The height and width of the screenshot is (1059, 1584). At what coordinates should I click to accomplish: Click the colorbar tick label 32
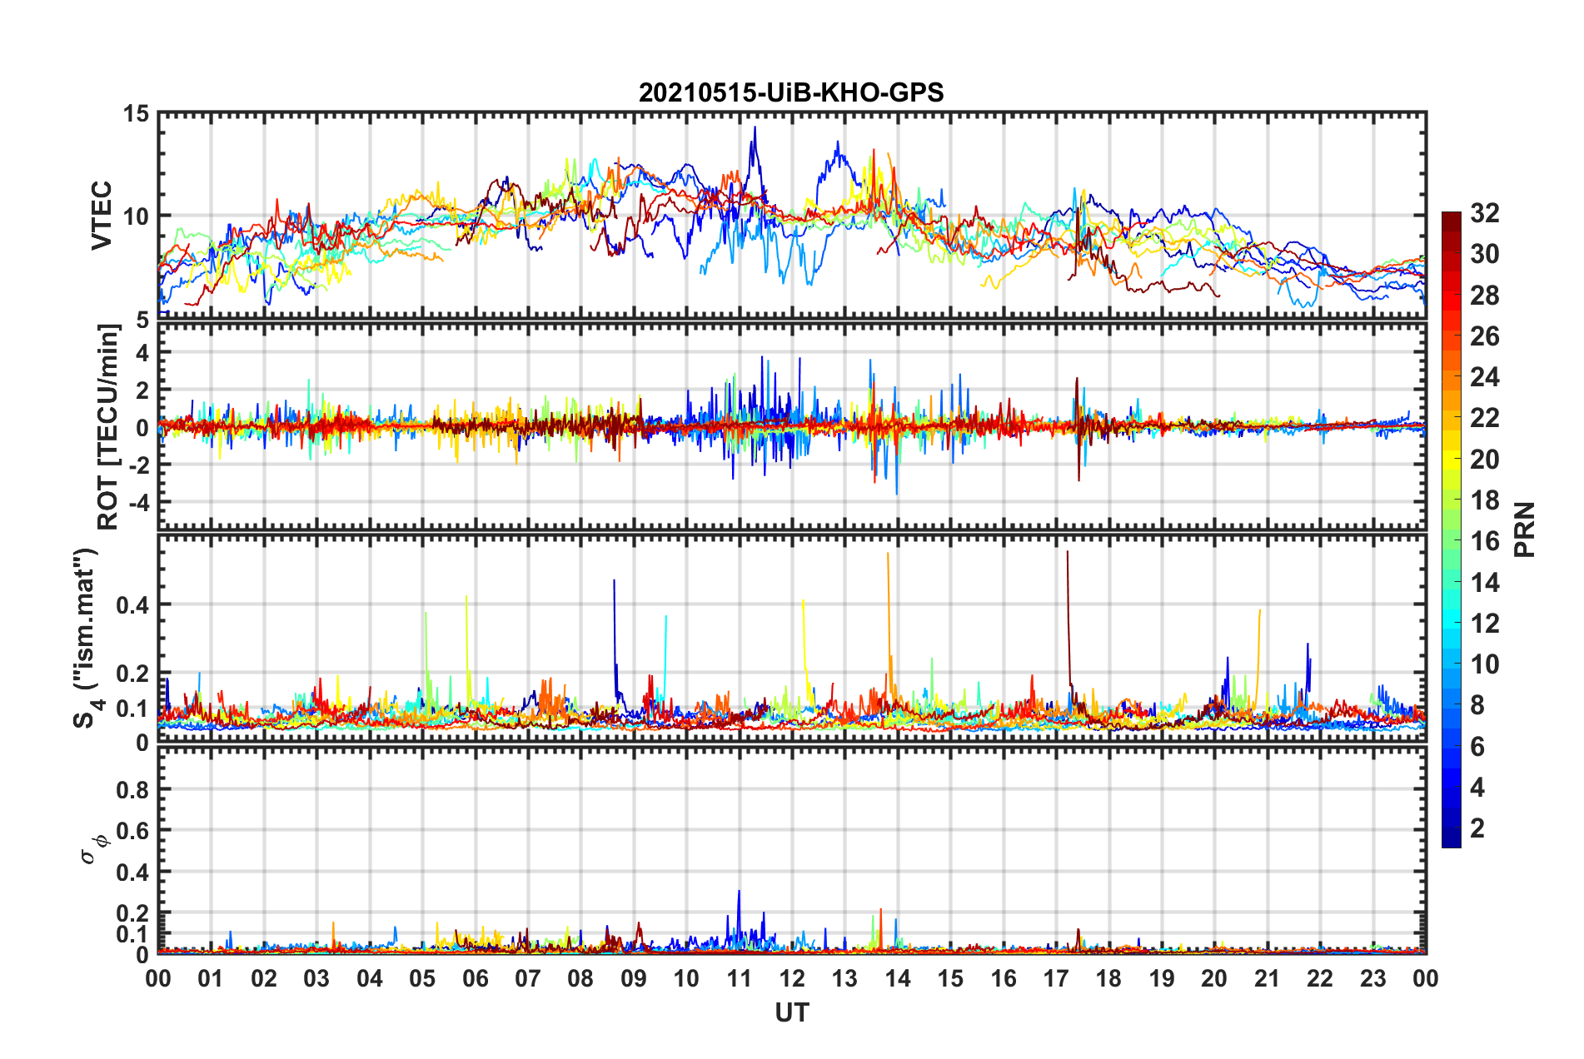pyautogui.click(x=1484, y=213)
